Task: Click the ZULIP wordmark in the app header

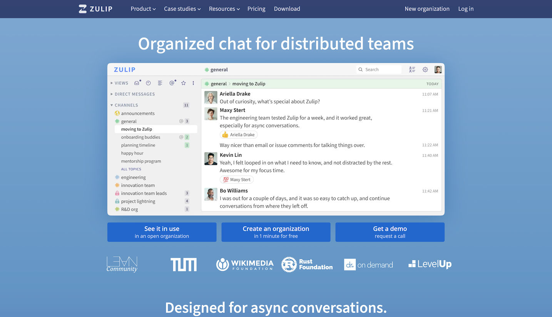Action: [x=125, y=70]
